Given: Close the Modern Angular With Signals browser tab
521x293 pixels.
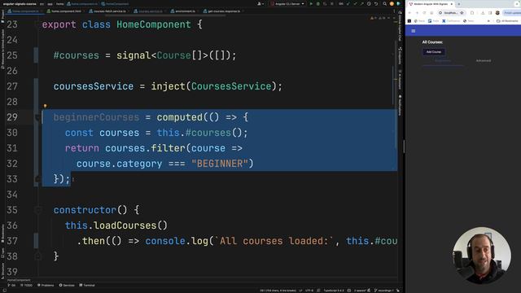Looking at the screenshot, I should pyautogui.click(x=452, y=4).
